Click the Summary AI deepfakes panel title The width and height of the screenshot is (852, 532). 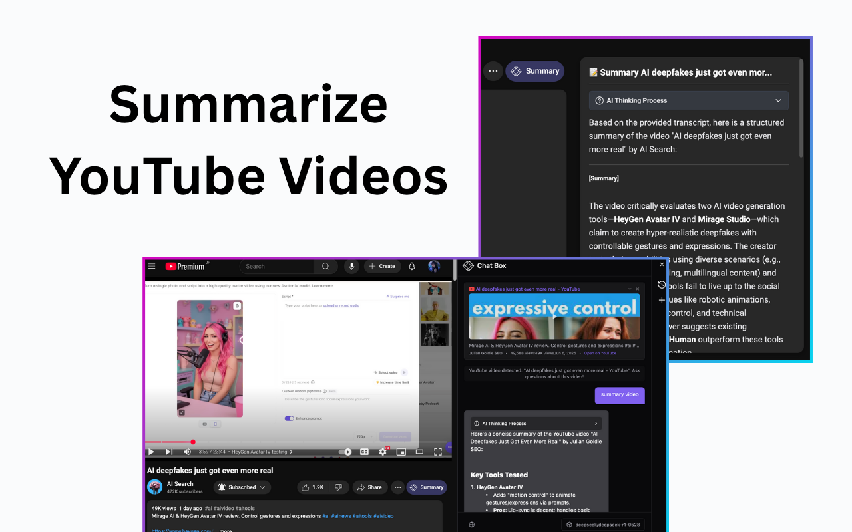pos(680,72)
